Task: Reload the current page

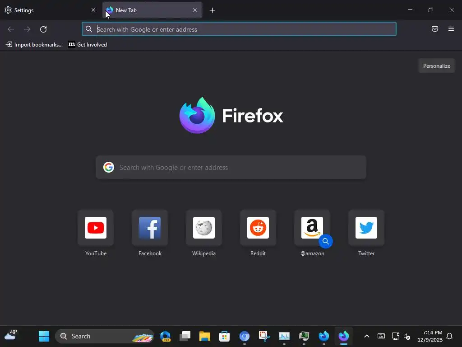Action: click(43, 29)
